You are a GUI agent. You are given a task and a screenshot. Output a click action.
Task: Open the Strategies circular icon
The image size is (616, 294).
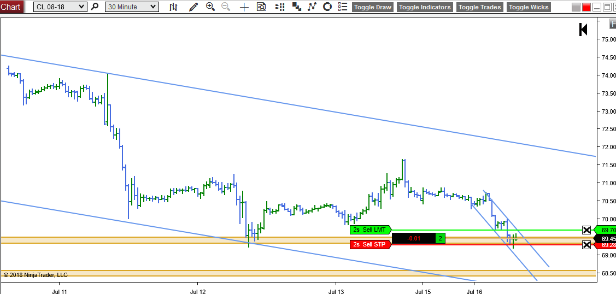[x=327, y=7]
